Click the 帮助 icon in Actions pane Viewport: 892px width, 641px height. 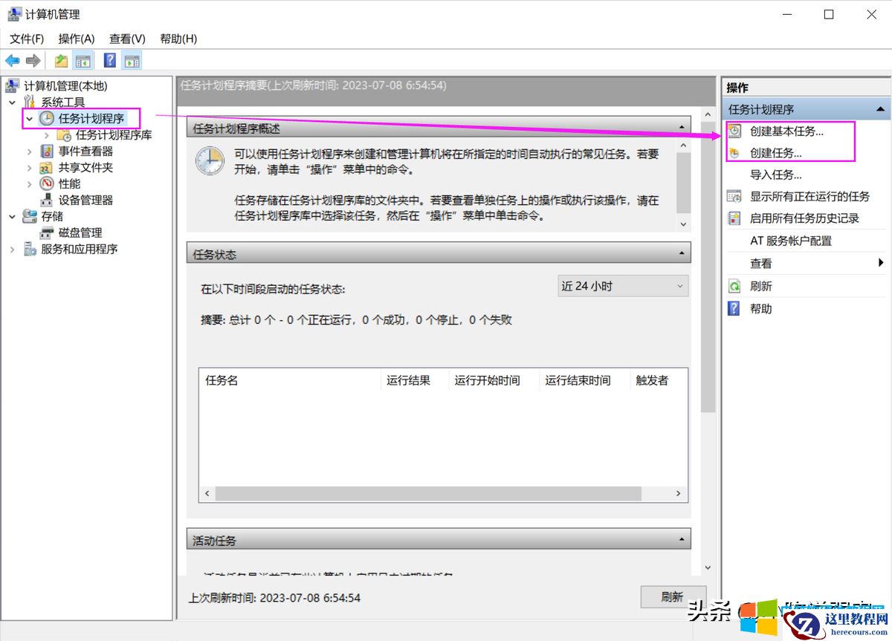[x=734, y=308]
